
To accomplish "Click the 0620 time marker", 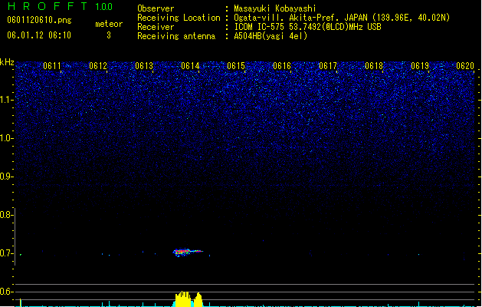I will (x=465, y=66).
